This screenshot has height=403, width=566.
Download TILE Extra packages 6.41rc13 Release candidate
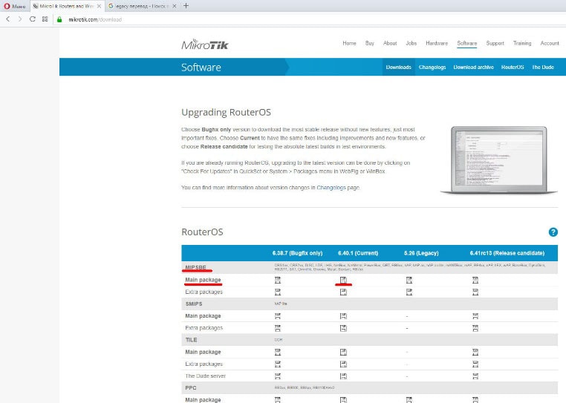pyautogui.click(x=475, y=364)
